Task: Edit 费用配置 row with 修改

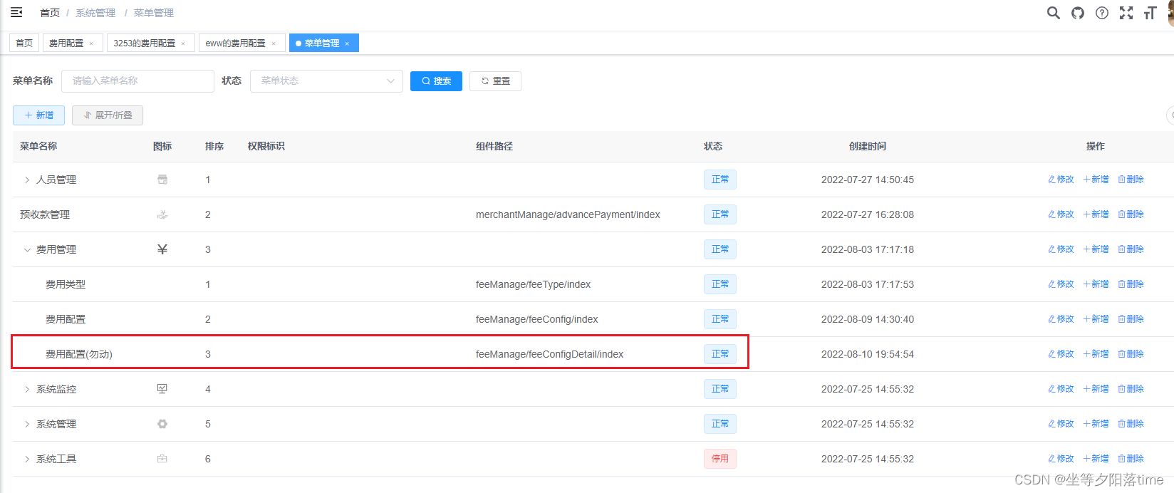Action: pyautogui.click(x=1061, y=319)
